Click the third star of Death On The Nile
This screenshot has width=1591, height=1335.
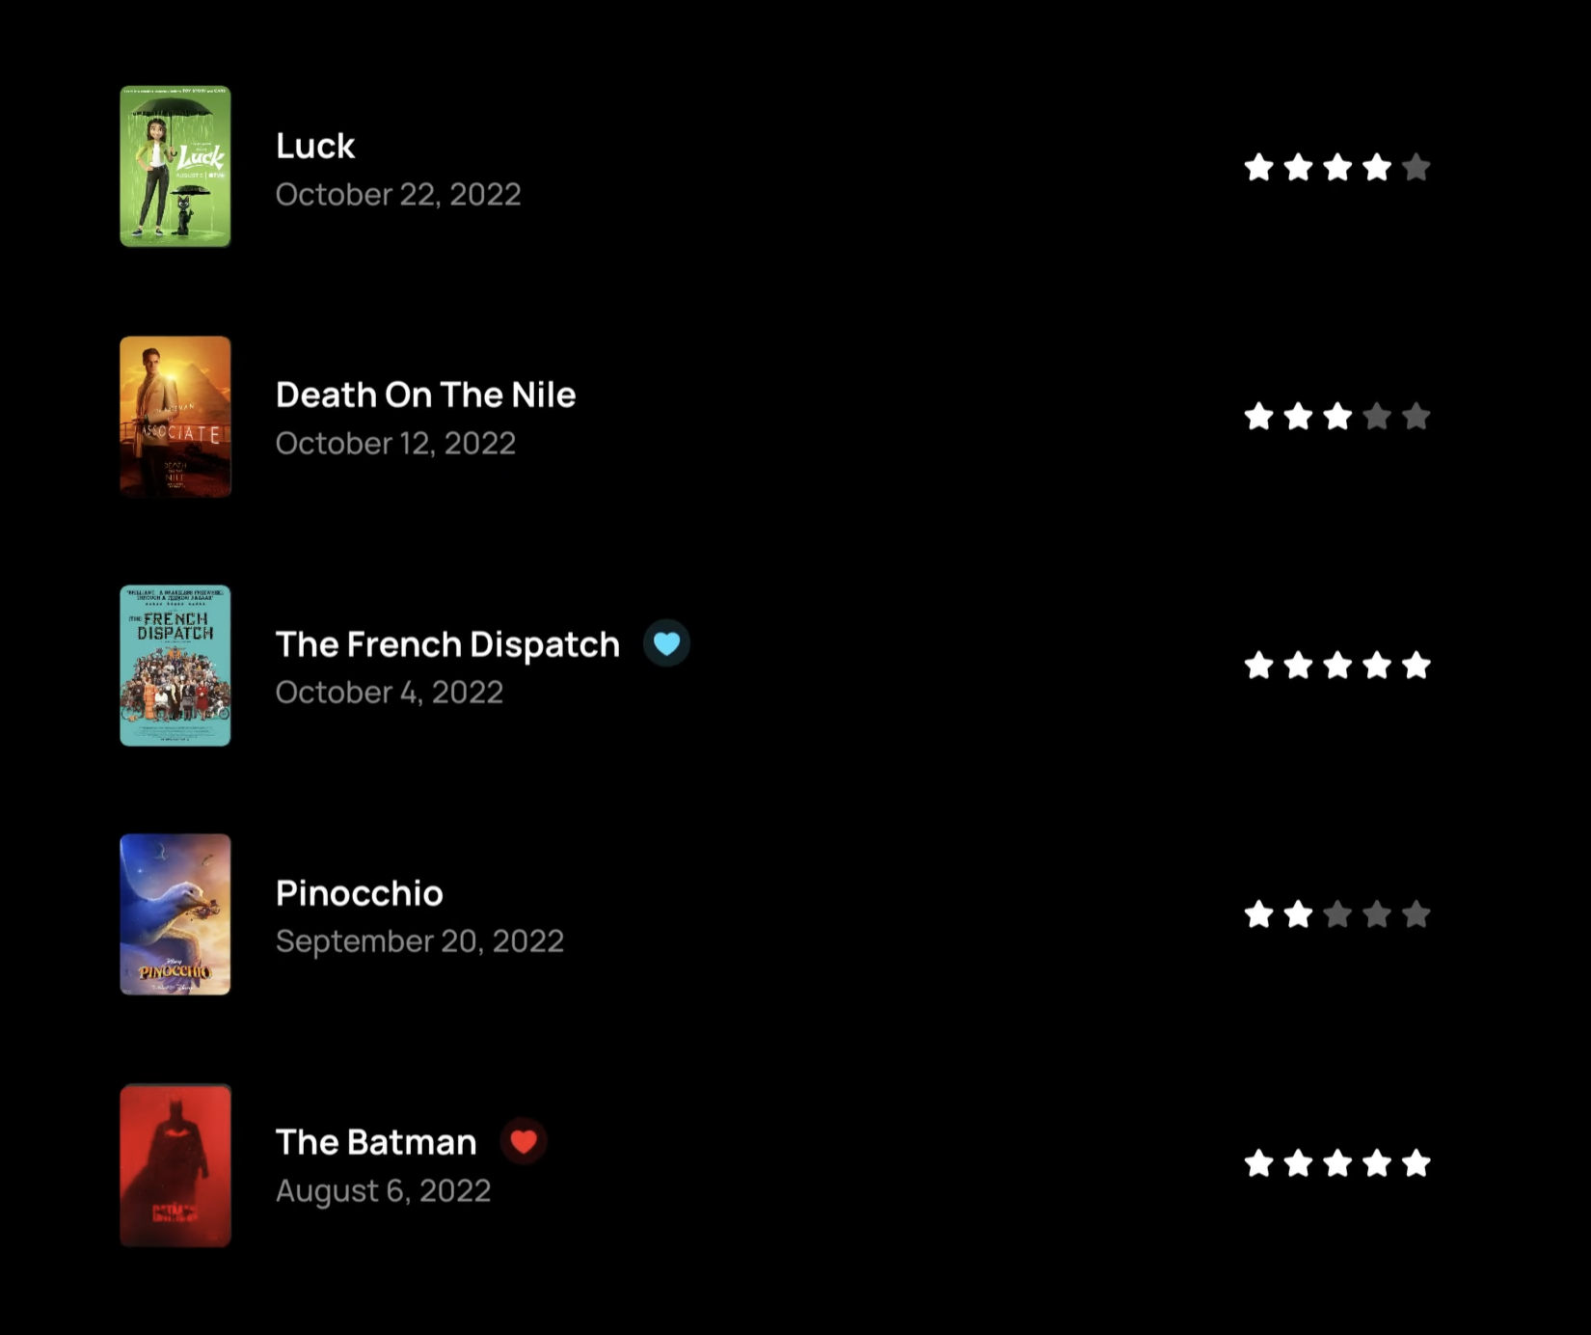(1337, 417)
